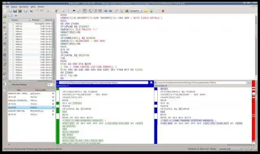This screenshot has height=154, width=260.
Task: Select the spill_test.nc entry
Action: (x=31, y=94)
